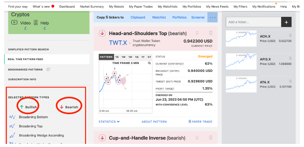Open Find your way
304x147 pixels.
[x=18, y=7]
